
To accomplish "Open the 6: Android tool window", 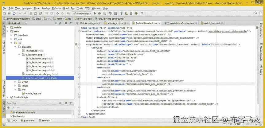I will pyautogui.click(x=28, y=121).
